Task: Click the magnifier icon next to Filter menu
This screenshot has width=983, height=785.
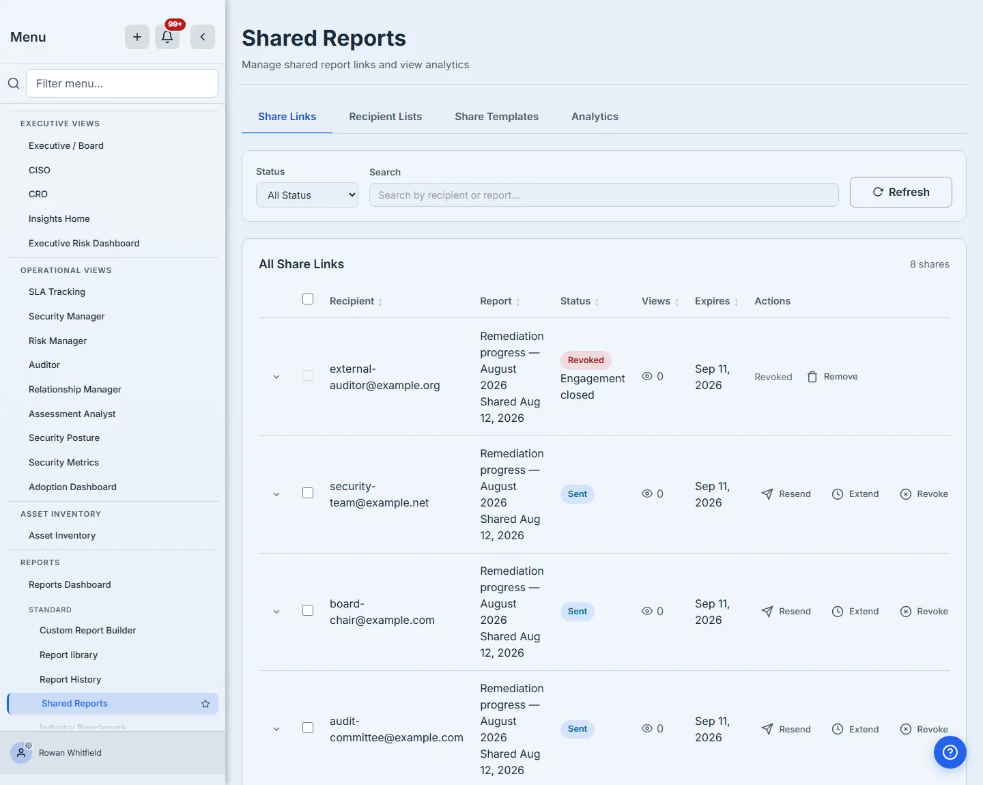Action: (14, 83)
